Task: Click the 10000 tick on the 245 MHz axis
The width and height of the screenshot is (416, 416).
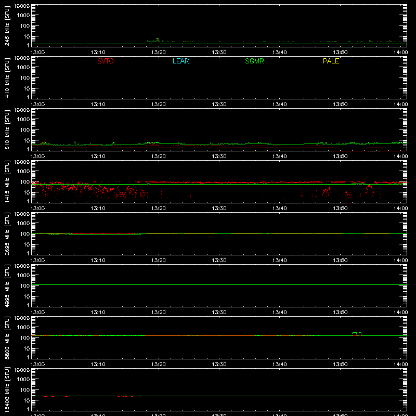Action: point(22,6)
